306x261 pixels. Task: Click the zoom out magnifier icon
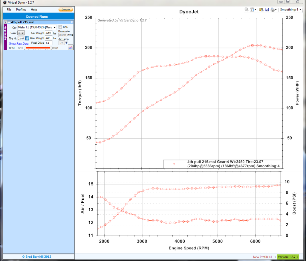point(247,10)
